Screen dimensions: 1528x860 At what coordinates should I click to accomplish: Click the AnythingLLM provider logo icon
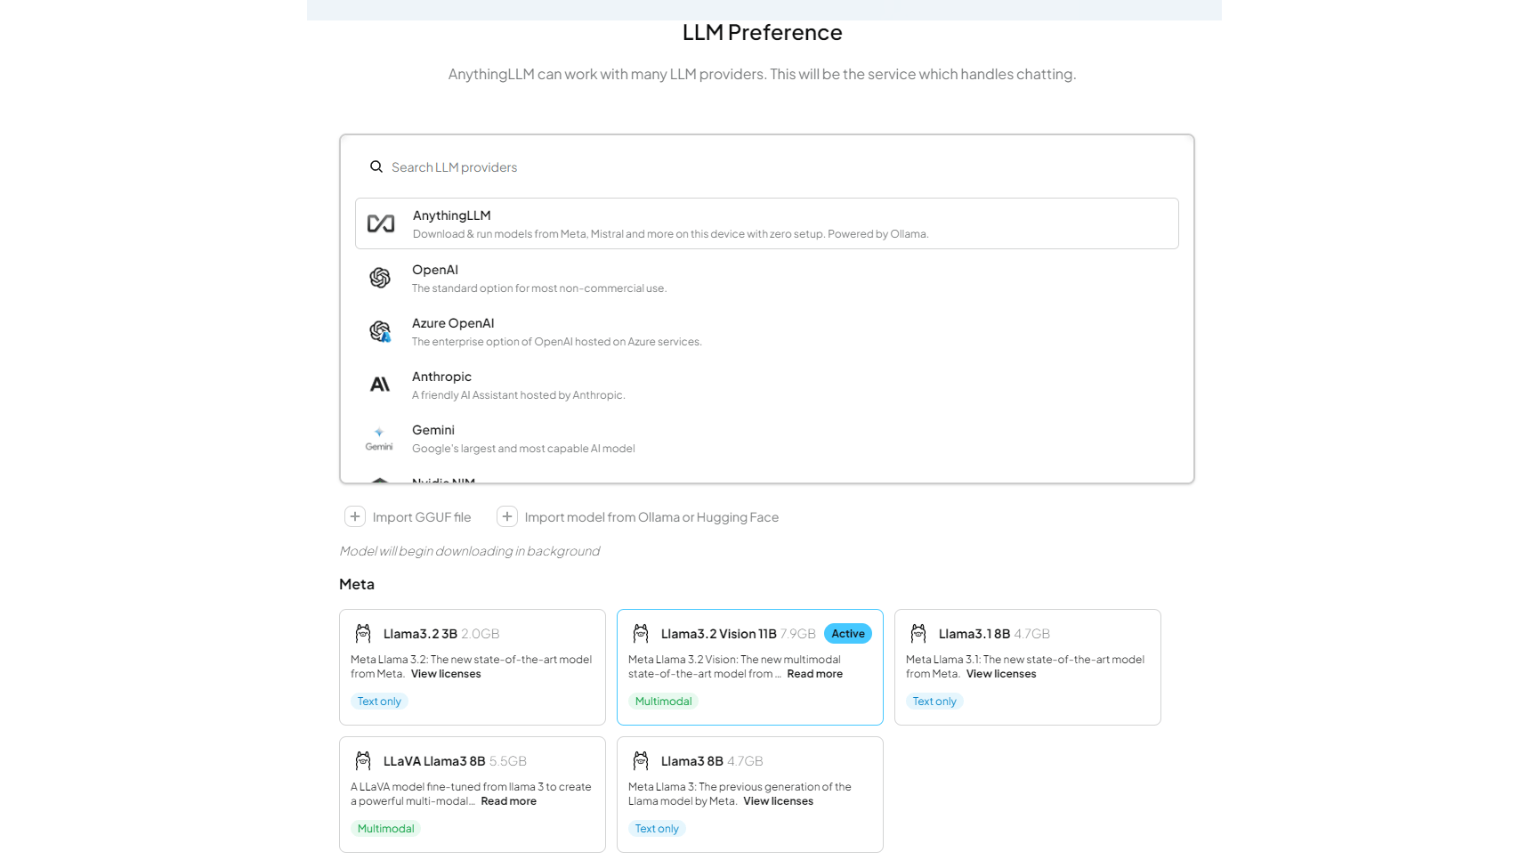click(381, 223)
